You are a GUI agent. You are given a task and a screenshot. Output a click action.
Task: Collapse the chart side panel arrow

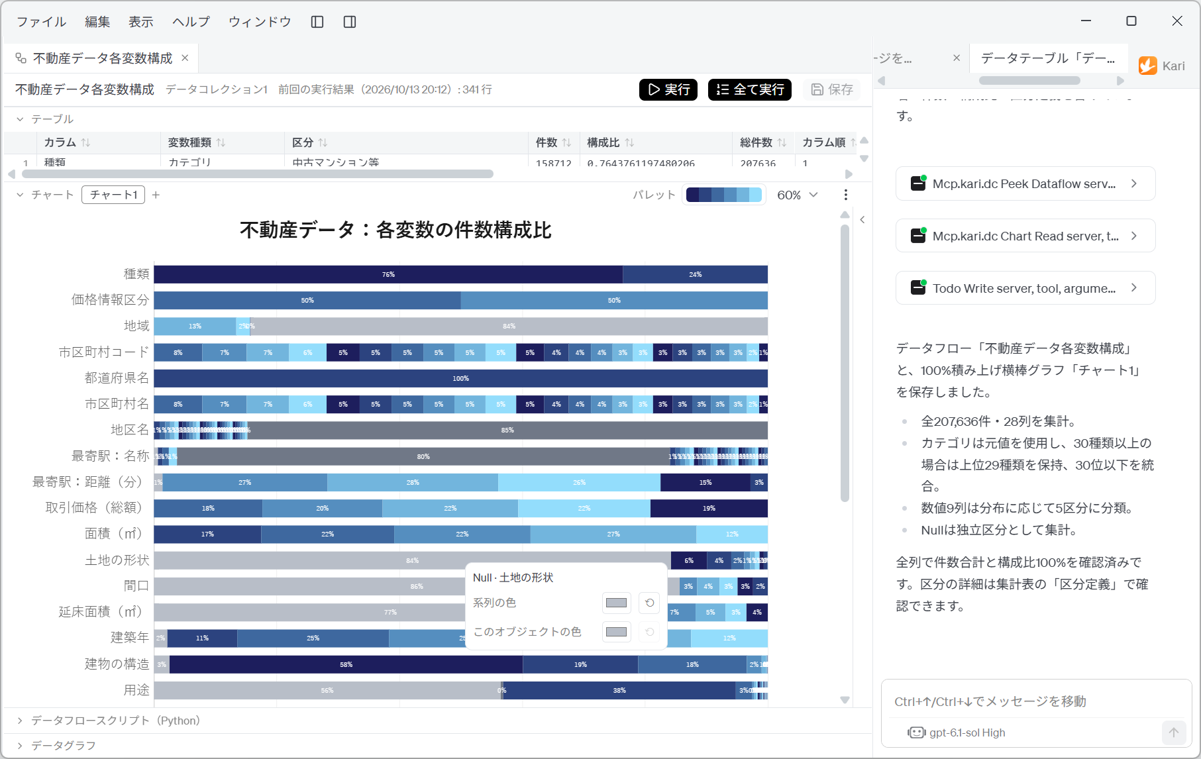pyautogui.click(x=862, y=220)
